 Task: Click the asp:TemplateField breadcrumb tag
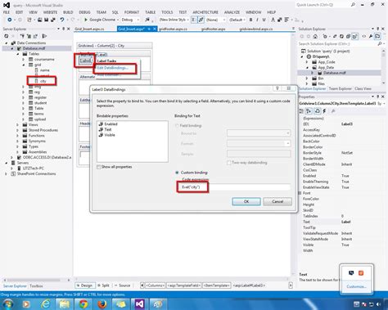click(184, 285)
